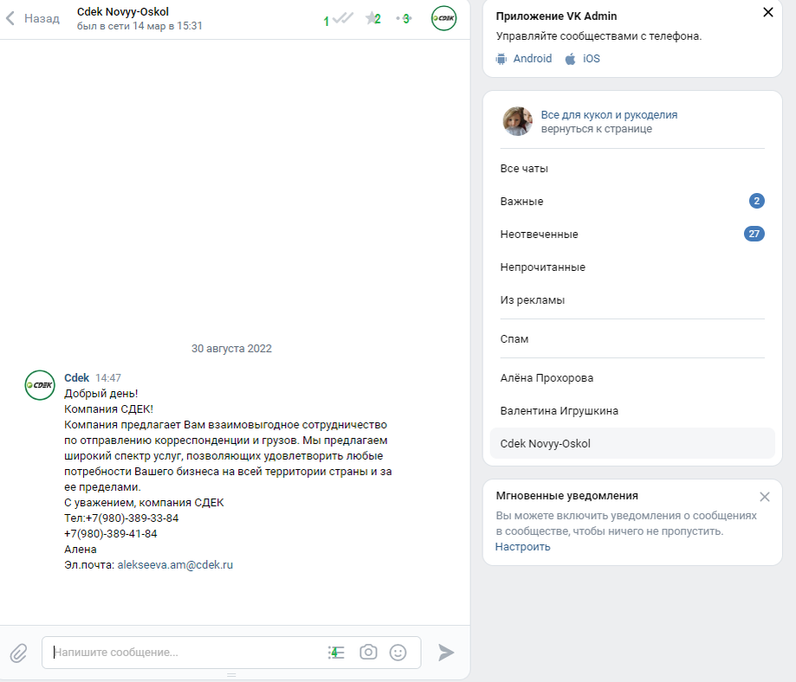Screen dimensions: 796x682
Task: Click the Настроить notifications link
Action: pos(523,546)
